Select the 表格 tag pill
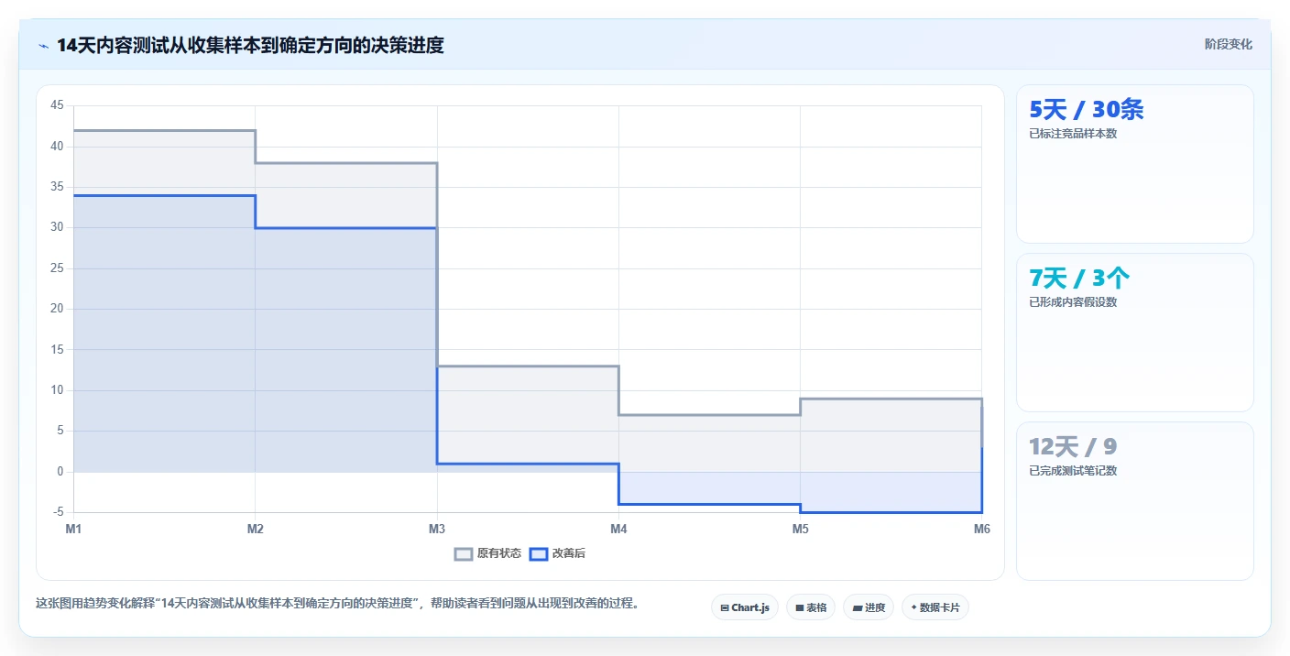Viewport: 1290px width, 656px height. [811, 607]
